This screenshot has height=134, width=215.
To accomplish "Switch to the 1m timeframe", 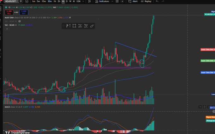I will coord(34,1).
